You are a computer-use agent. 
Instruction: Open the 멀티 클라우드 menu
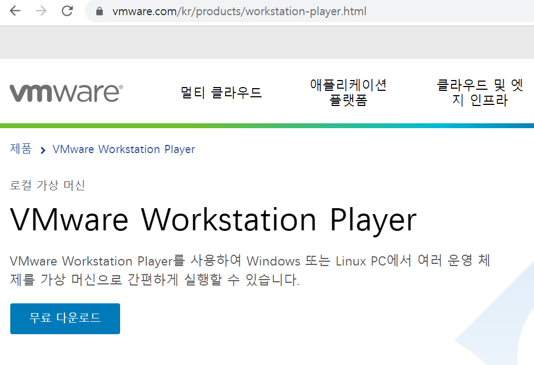click(221, 92)
